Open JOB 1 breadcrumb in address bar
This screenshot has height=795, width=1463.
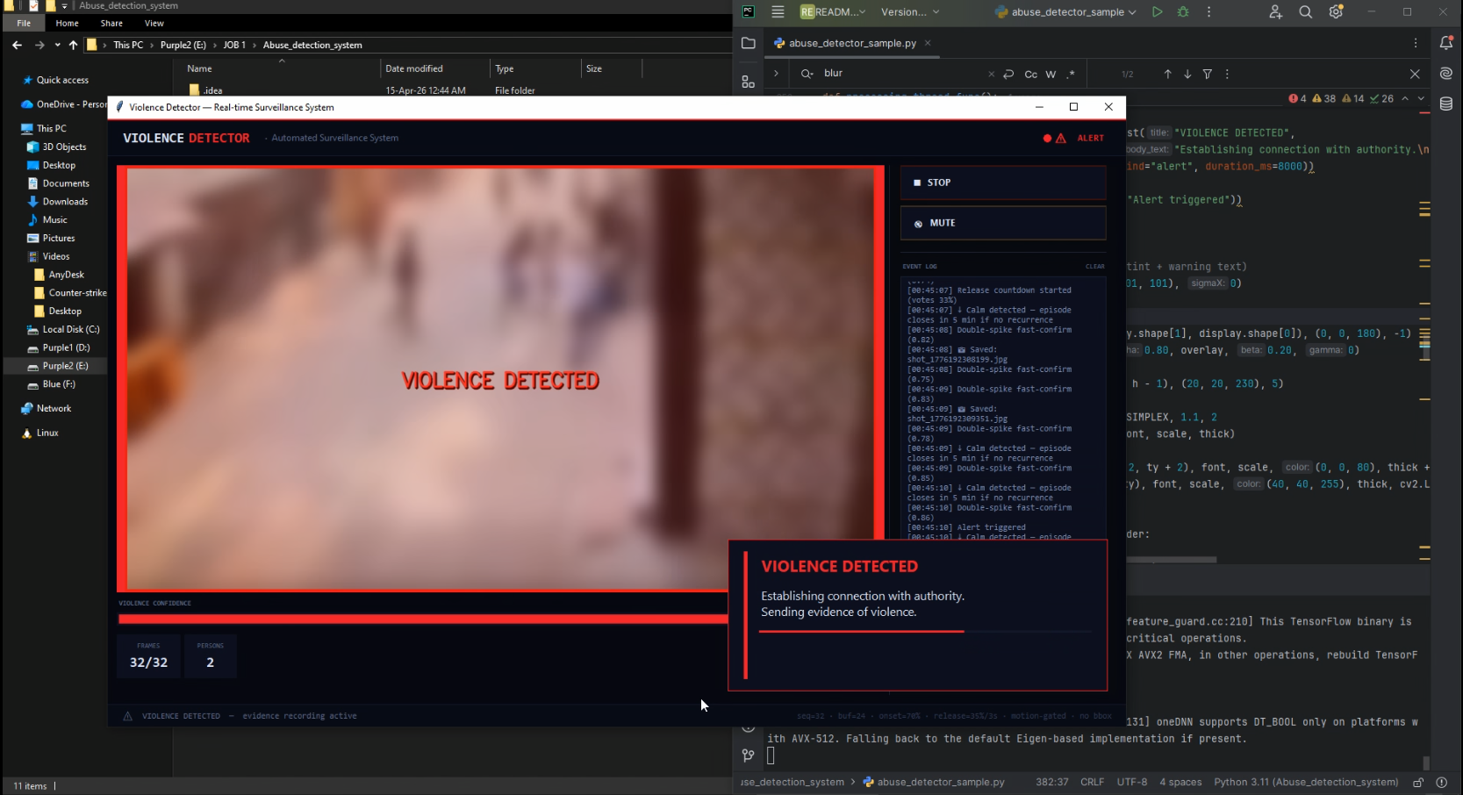[233, 45]
